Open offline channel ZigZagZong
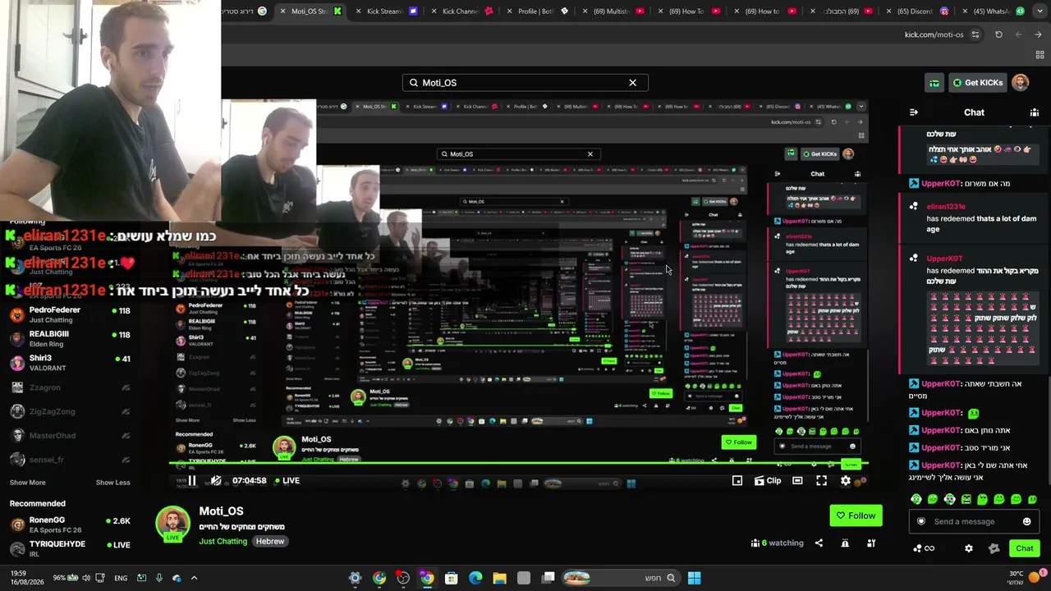 pos(69,411)
